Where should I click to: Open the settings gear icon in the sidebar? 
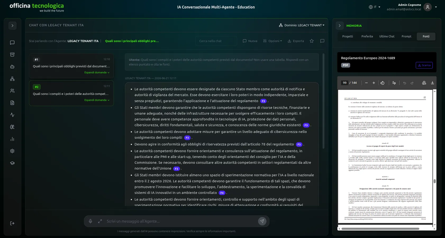coord(12,151)
